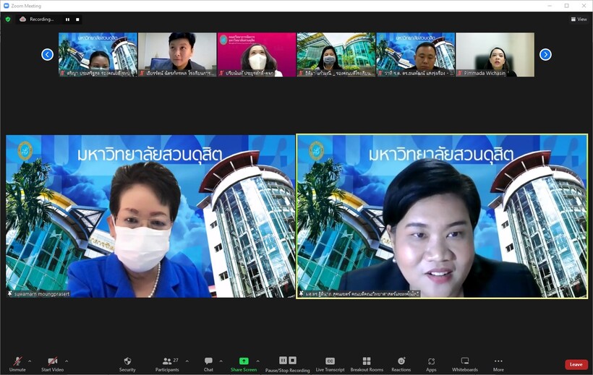Click the Zoom Meeting title icon
This screenshot has height=375, width=593.
[x=6, y=6]
